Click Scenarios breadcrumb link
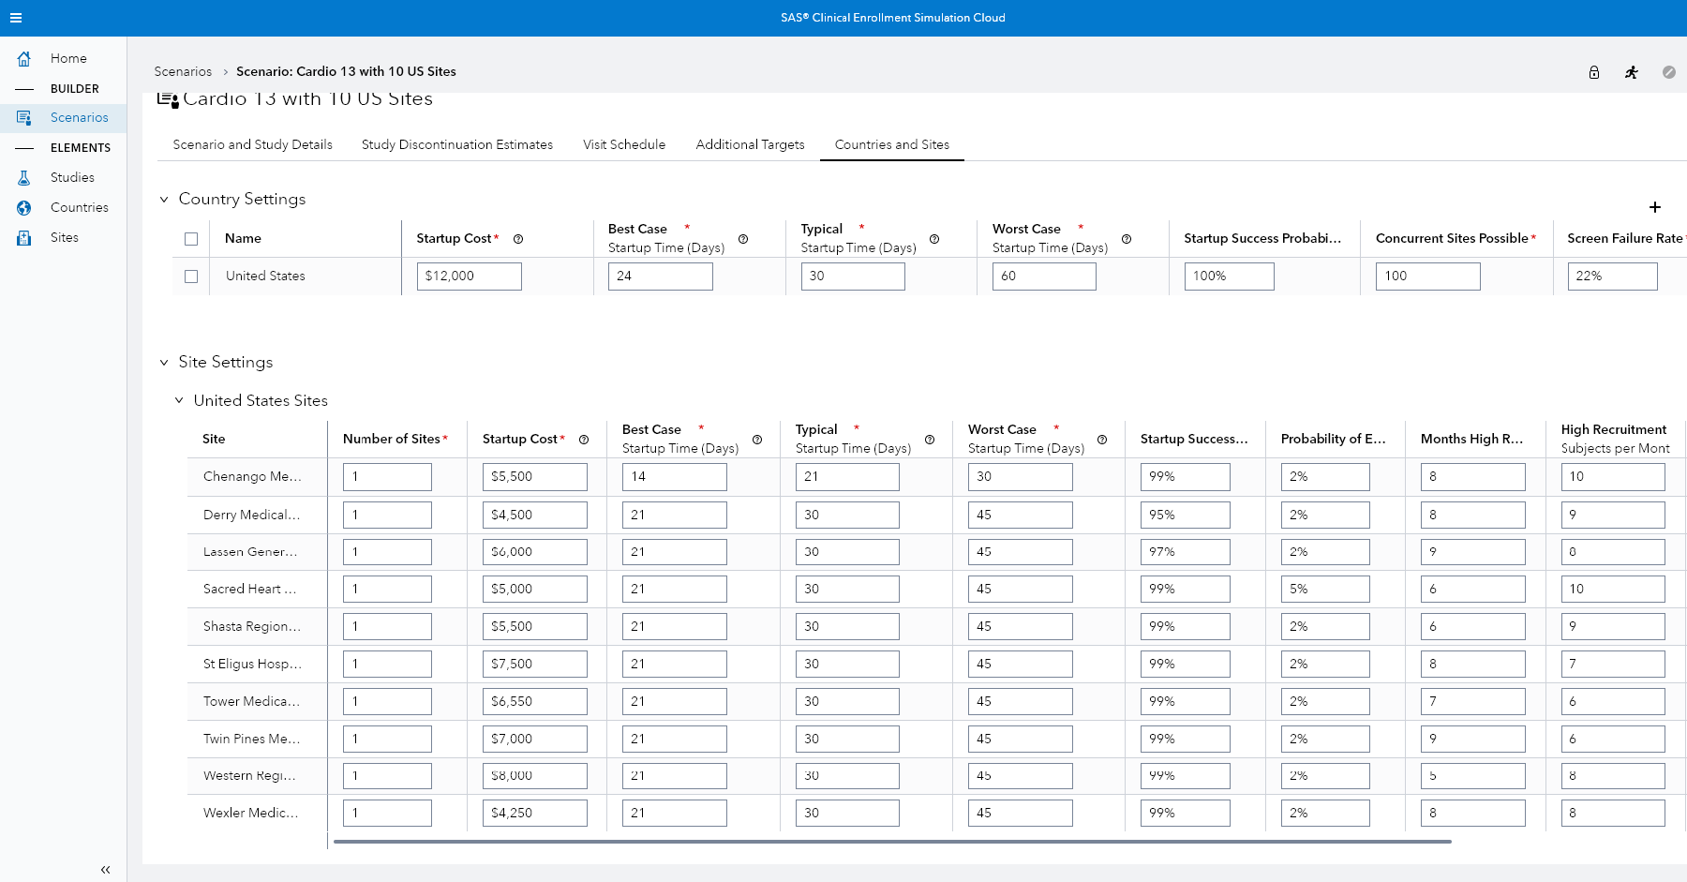 [183, 71]
